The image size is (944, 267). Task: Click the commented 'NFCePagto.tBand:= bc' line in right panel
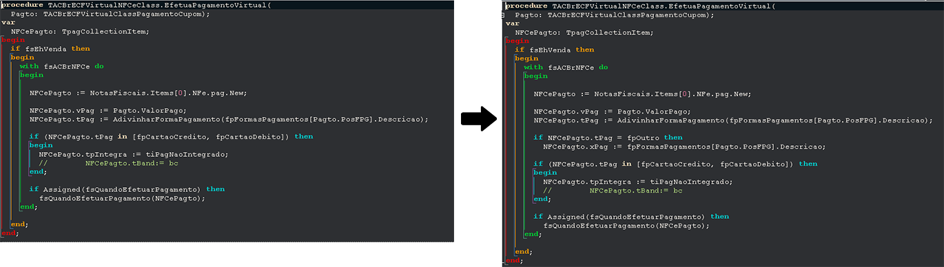pos(613,190)
